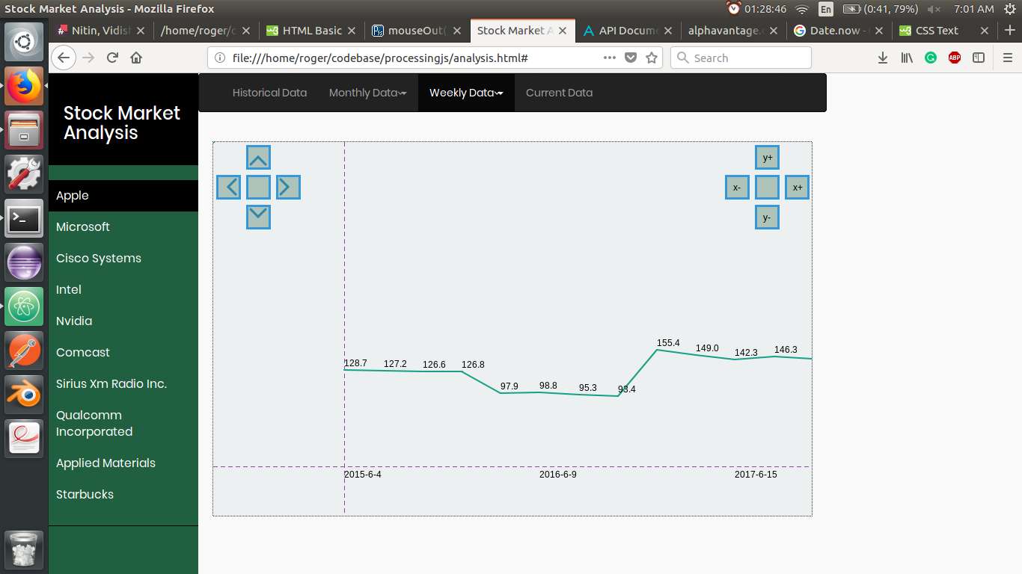Select Starbucks in the sidebar
Image resolution: width=1022 pixels, height=574 pixels.
(x=123, y=495)
